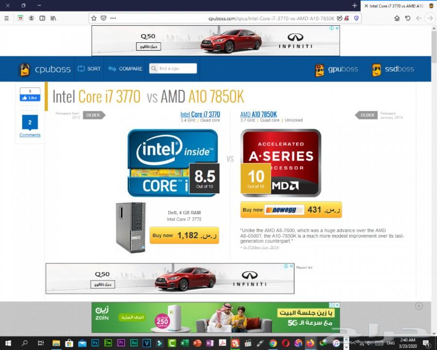Click the Dell desktop tower image

point(131,227)
